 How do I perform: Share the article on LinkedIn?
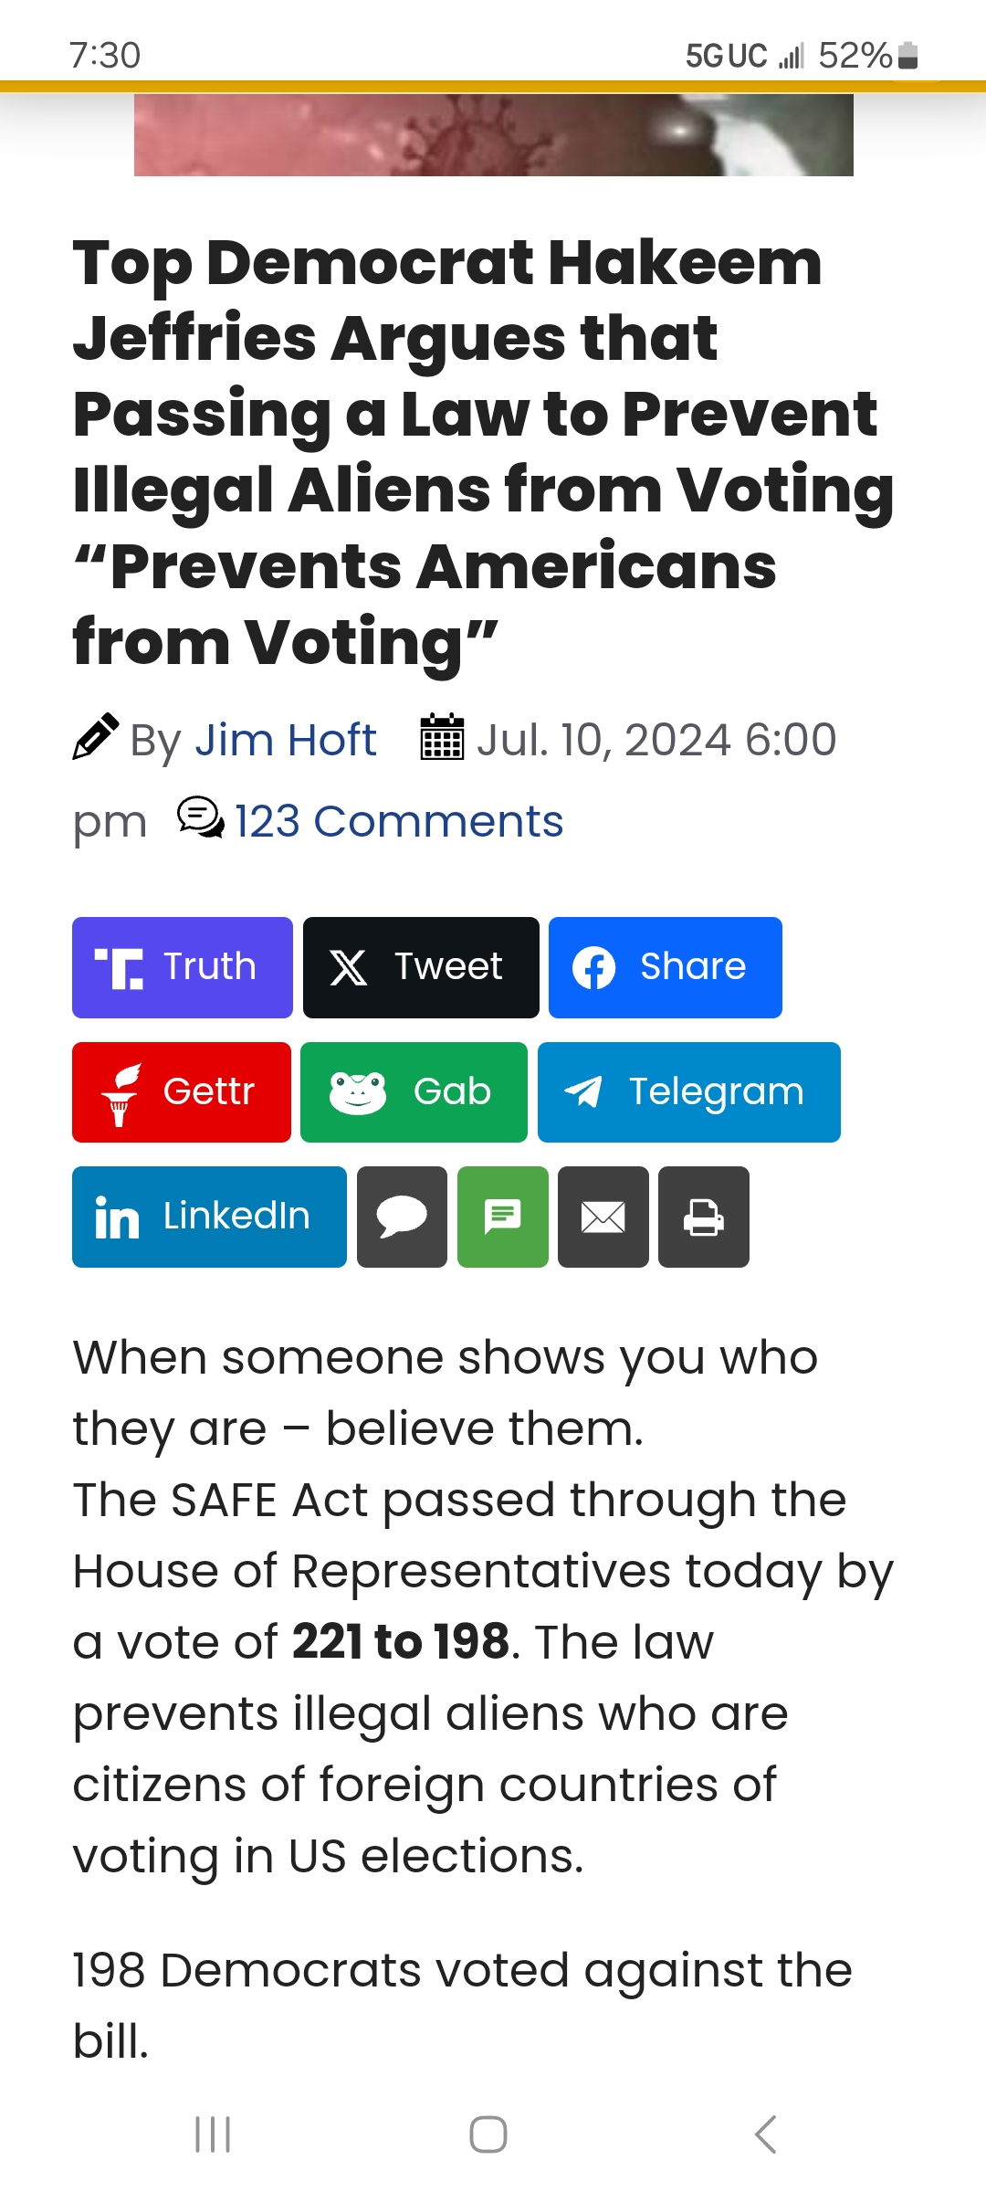coord(209,1217)
